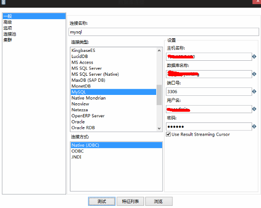Click the connection type list scrollbar thumb
Image resolution: width=261 pixels, height=208 pixels.
click(159, 95)
